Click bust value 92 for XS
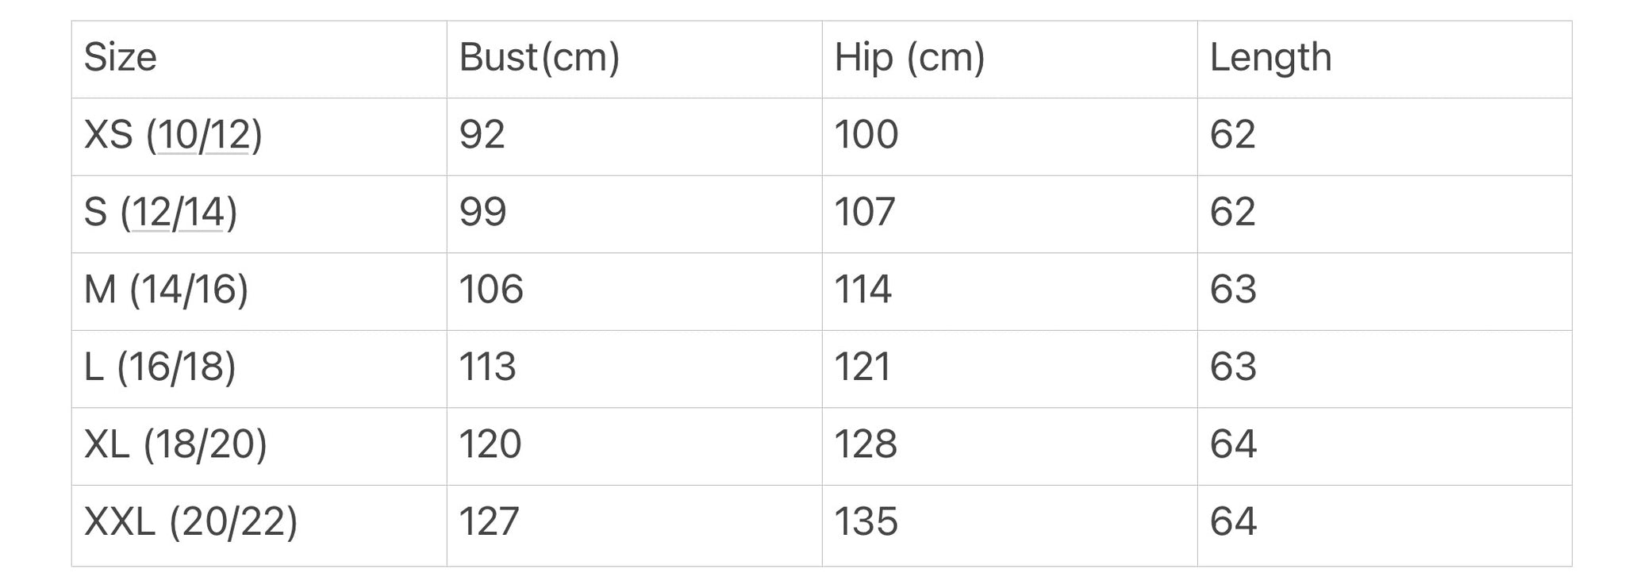The width and height of the screenshot is (1625, 588). pos(635,136)
